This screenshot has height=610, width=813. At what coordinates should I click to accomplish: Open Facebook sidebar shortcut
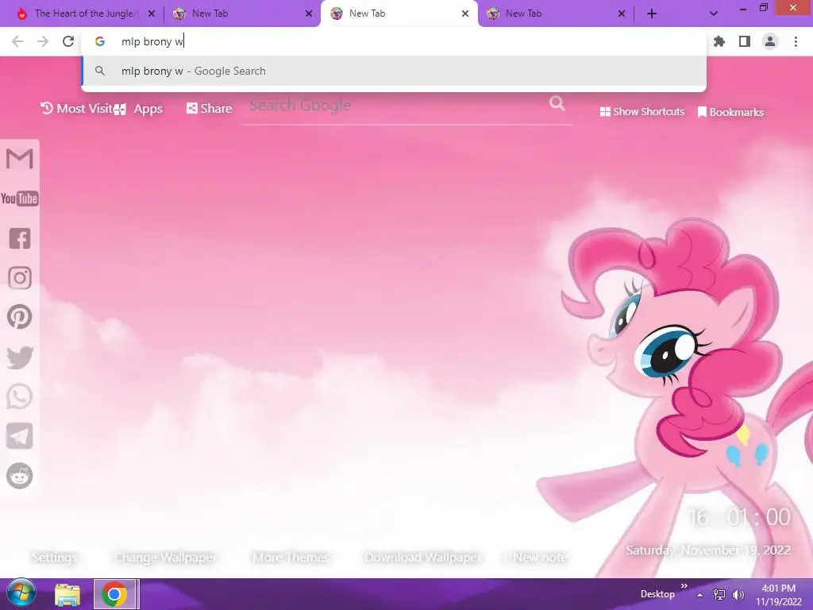point(20,238)
